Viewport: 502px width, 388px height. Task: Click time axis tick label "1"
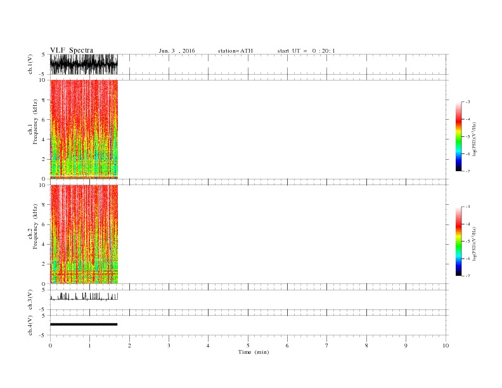(x=89, y=346)
